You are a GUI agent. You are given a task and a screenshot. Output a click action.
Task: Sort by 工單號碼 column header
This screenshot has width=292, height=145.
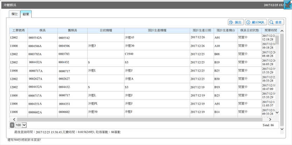click(x=19, y=30)
